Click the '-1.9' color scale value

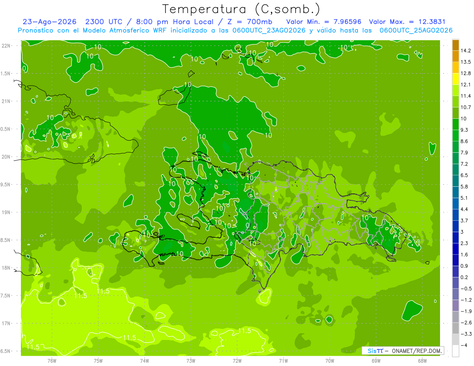[x=466, y=311]
